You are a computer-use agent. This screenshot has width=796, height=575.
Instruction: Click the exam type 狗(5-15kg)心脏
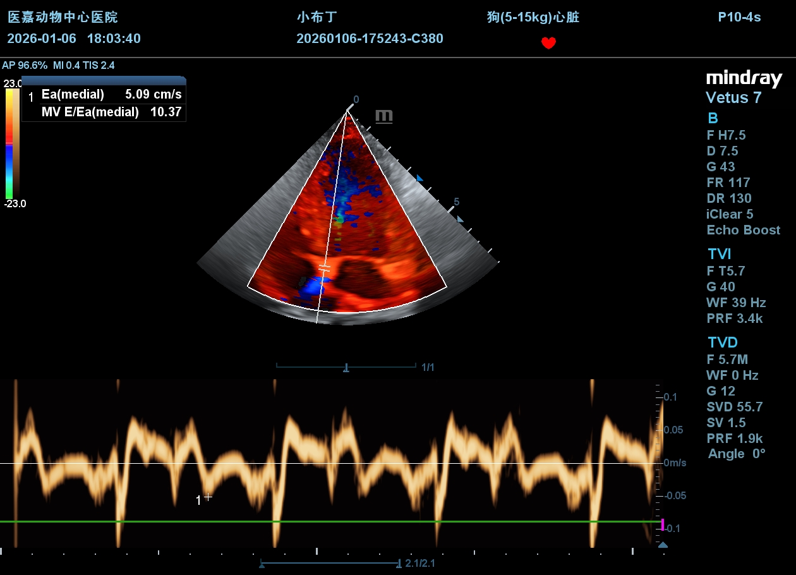click(533, 17)
